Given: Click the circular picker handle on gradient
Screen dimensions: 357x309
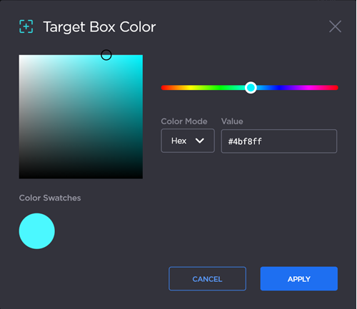Looking at the screenshot, I should pyautogui.click(x=106, y=55).
